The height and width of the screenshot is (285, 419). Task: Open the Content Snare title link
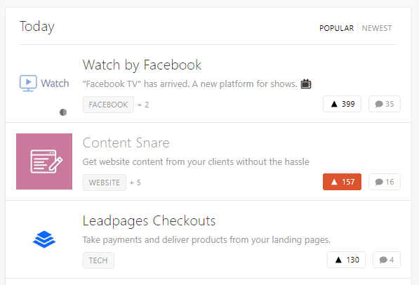coord(126,142)
